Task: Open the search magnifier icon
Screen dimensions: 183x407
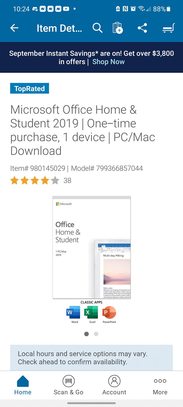Action: 97,28
